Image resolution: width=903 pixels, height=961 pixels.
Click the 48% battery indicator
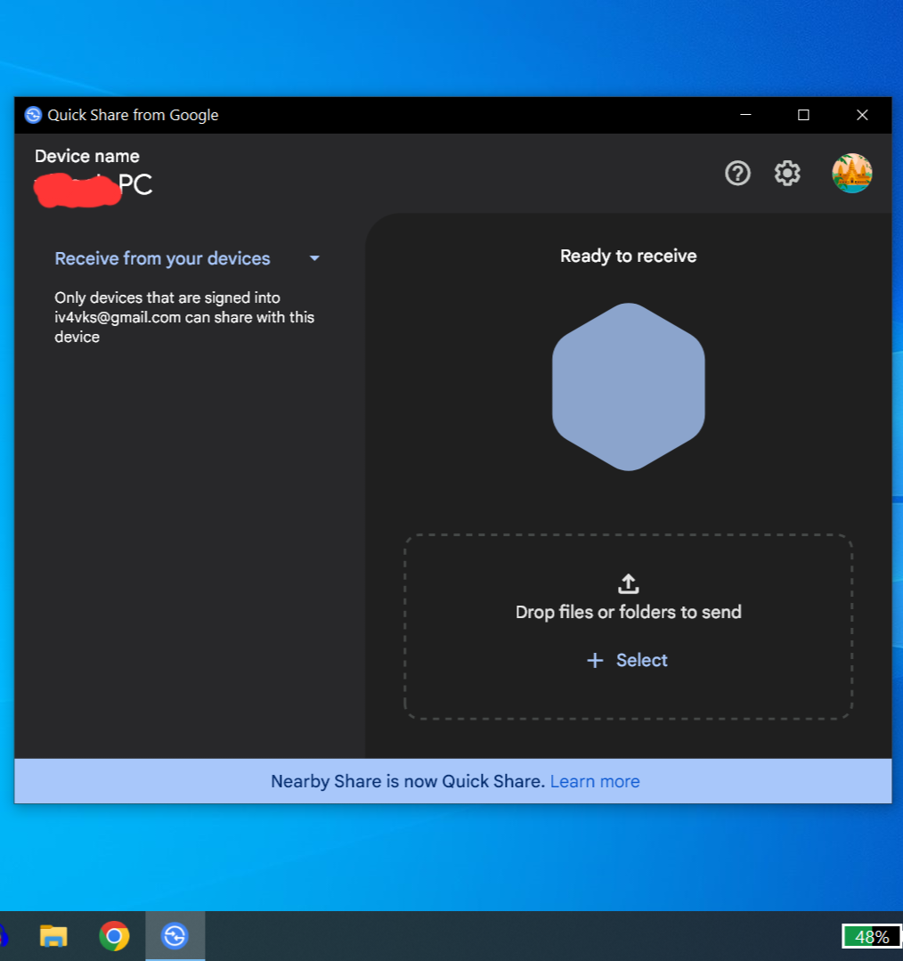pyautogui.click(x=871, y=936)
